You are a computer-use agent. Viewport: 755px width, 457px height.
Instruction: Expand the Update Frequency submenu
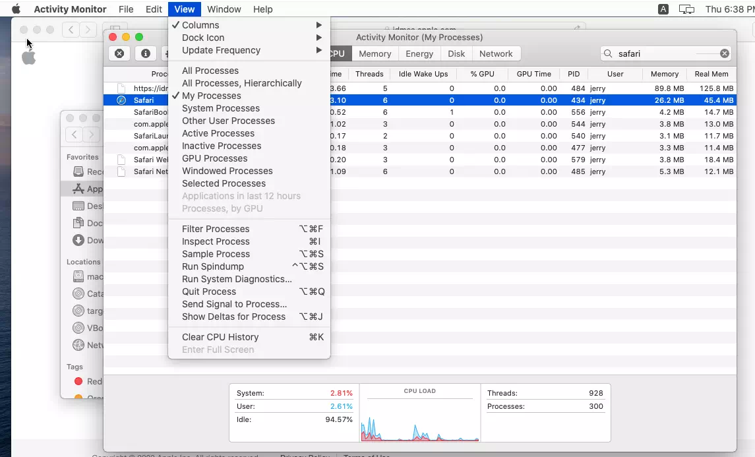(x=249, y=50)
